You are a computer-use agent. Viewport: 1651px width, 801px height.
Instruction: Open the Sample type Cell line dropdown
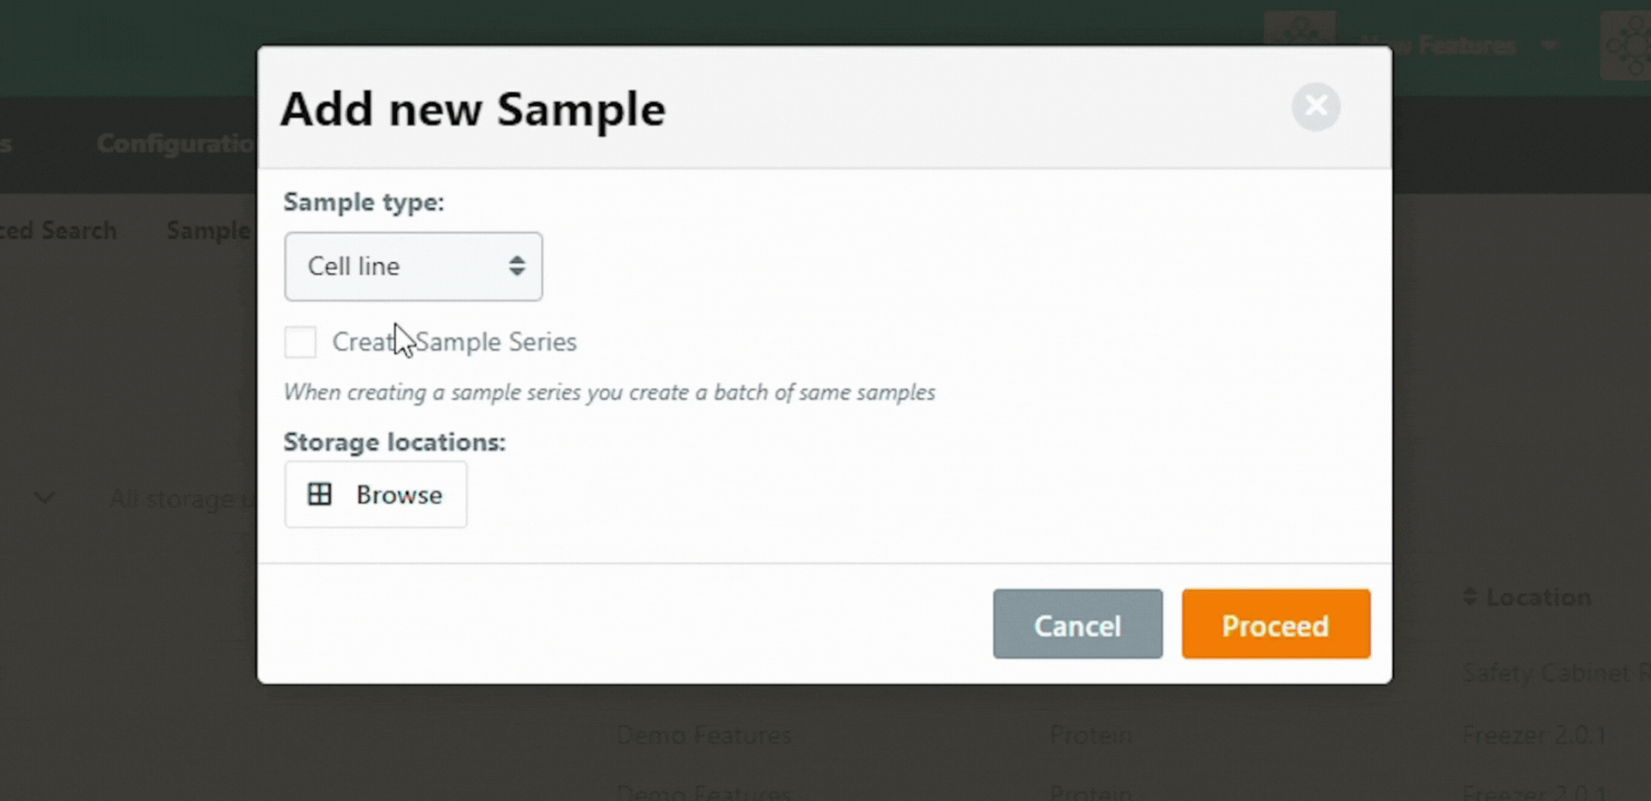(414, 266)
